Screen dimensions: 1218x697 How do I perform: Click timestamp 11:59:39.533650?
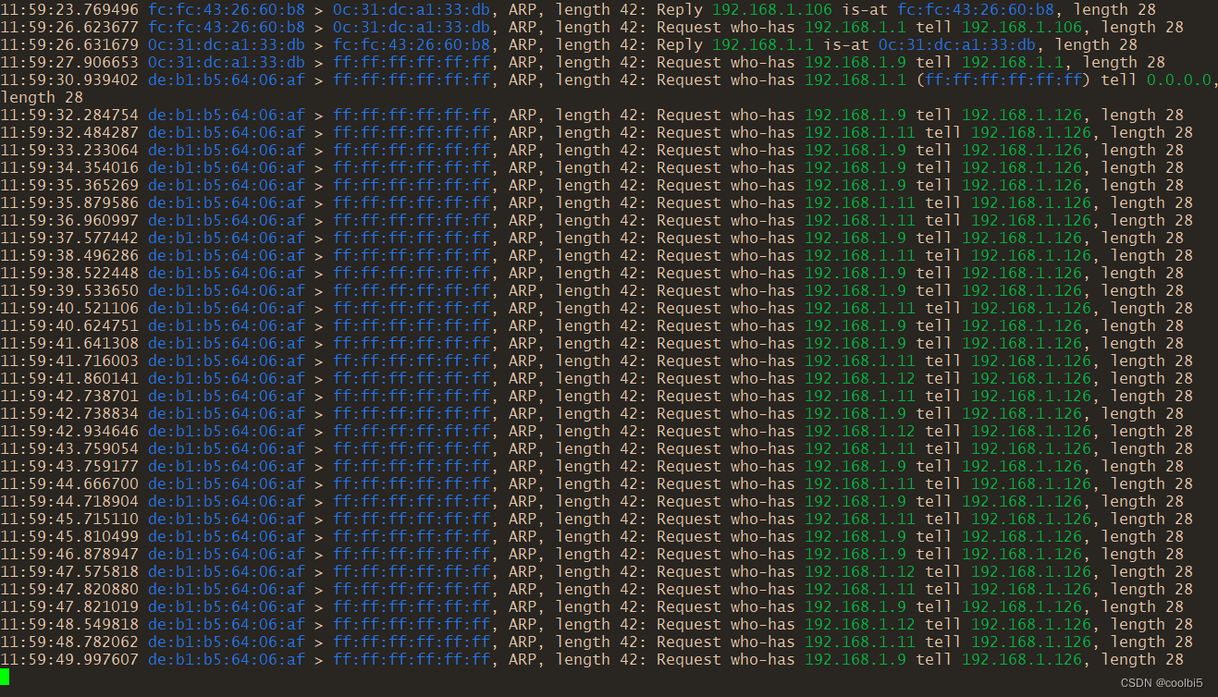point(69,291)
